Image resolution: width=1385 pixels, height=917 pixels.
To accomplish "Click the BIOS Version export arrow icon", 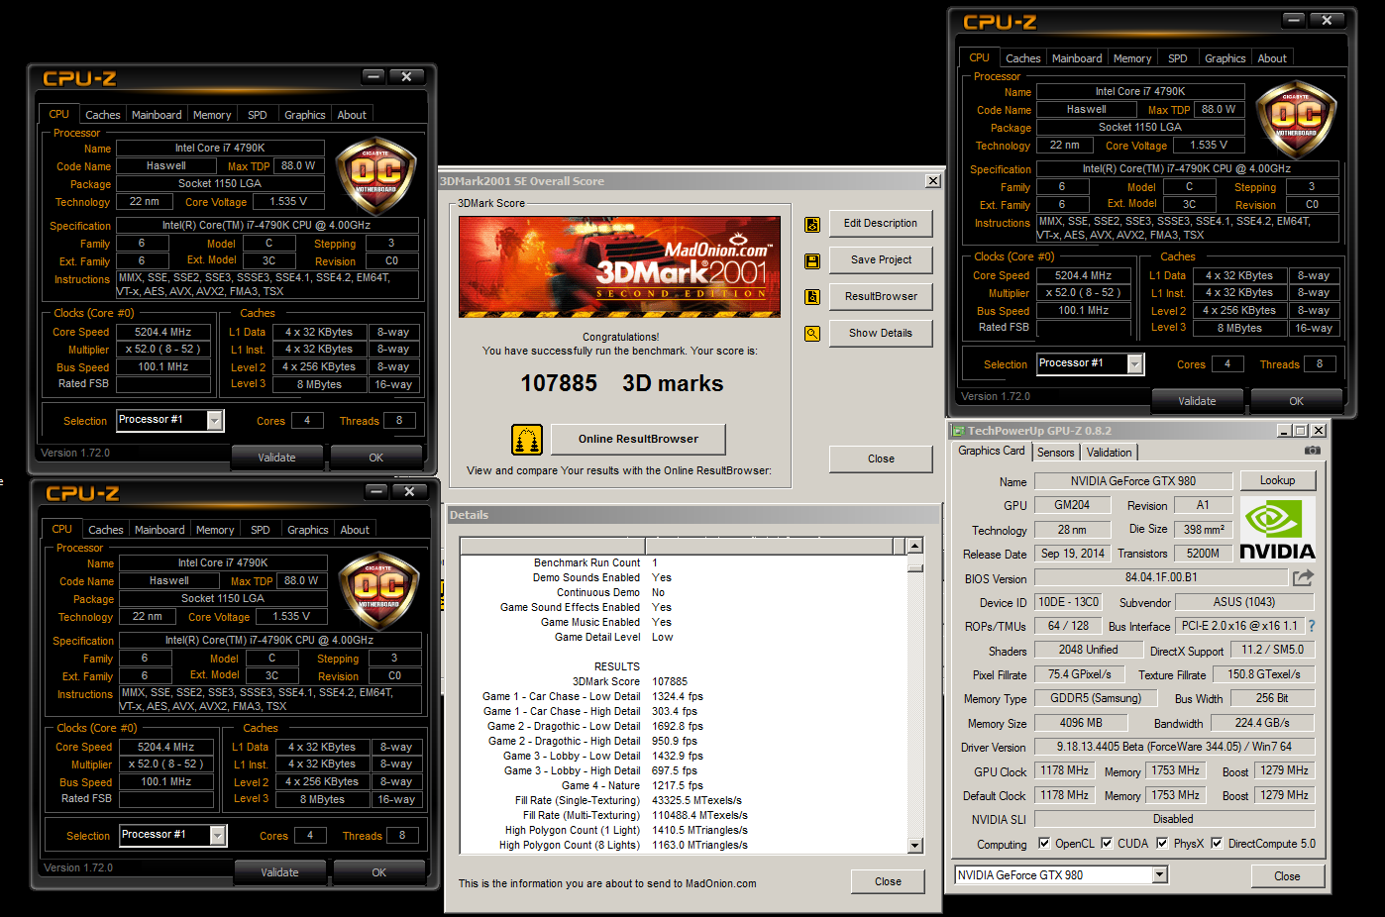I will [1303, 577].
